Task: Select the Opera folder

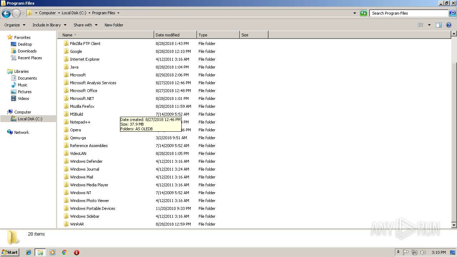Action: 75,130
